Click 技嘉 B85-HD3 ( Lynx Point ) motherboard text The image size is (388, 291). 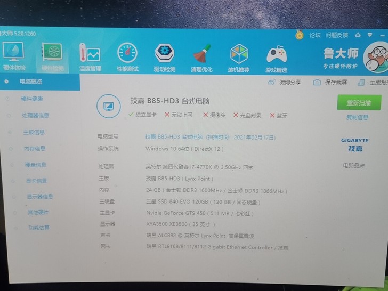click(x=180, y=179)
